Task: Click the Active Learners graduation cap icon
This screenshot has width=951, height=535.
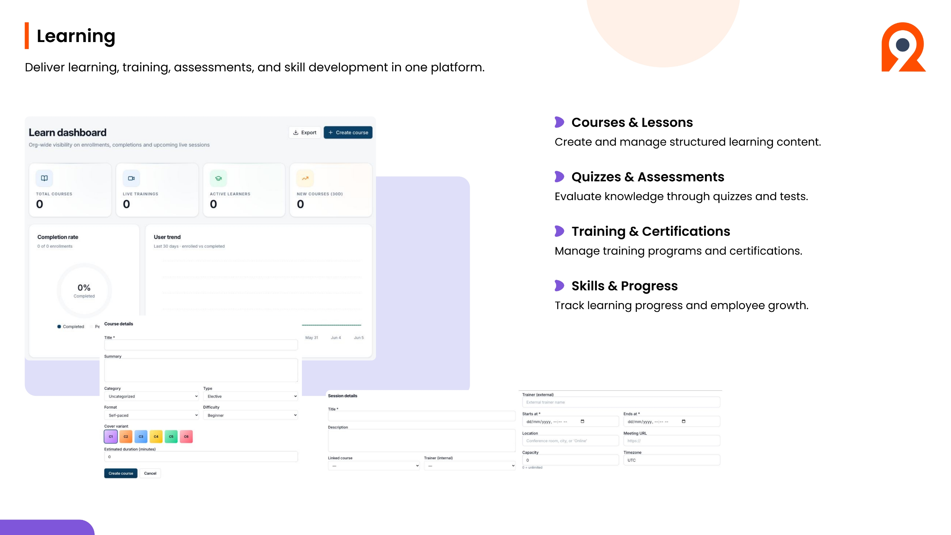Action: coord(218,178)
